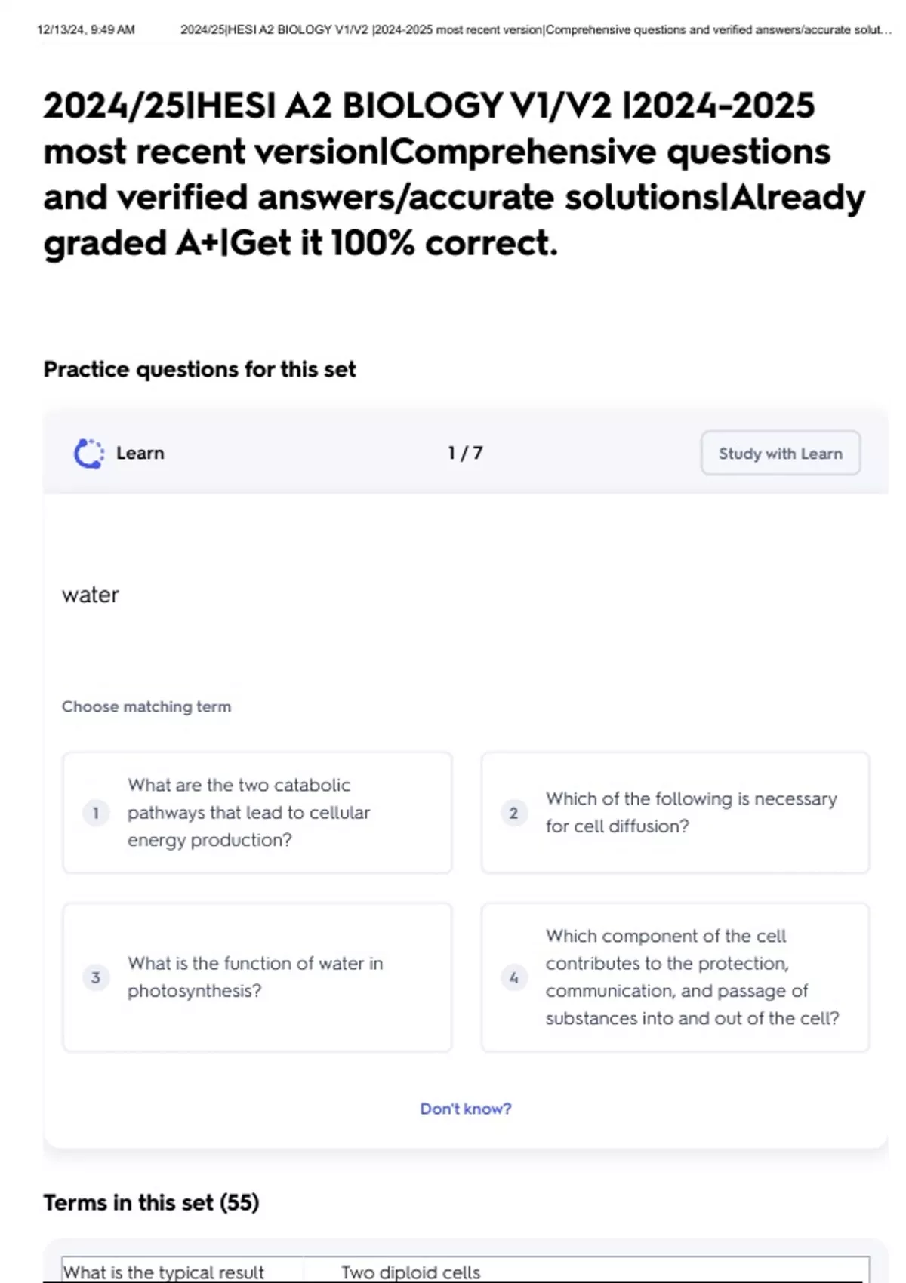
Task: Choose the catabolic pathways answer text
Action: (x=248, y=813)
